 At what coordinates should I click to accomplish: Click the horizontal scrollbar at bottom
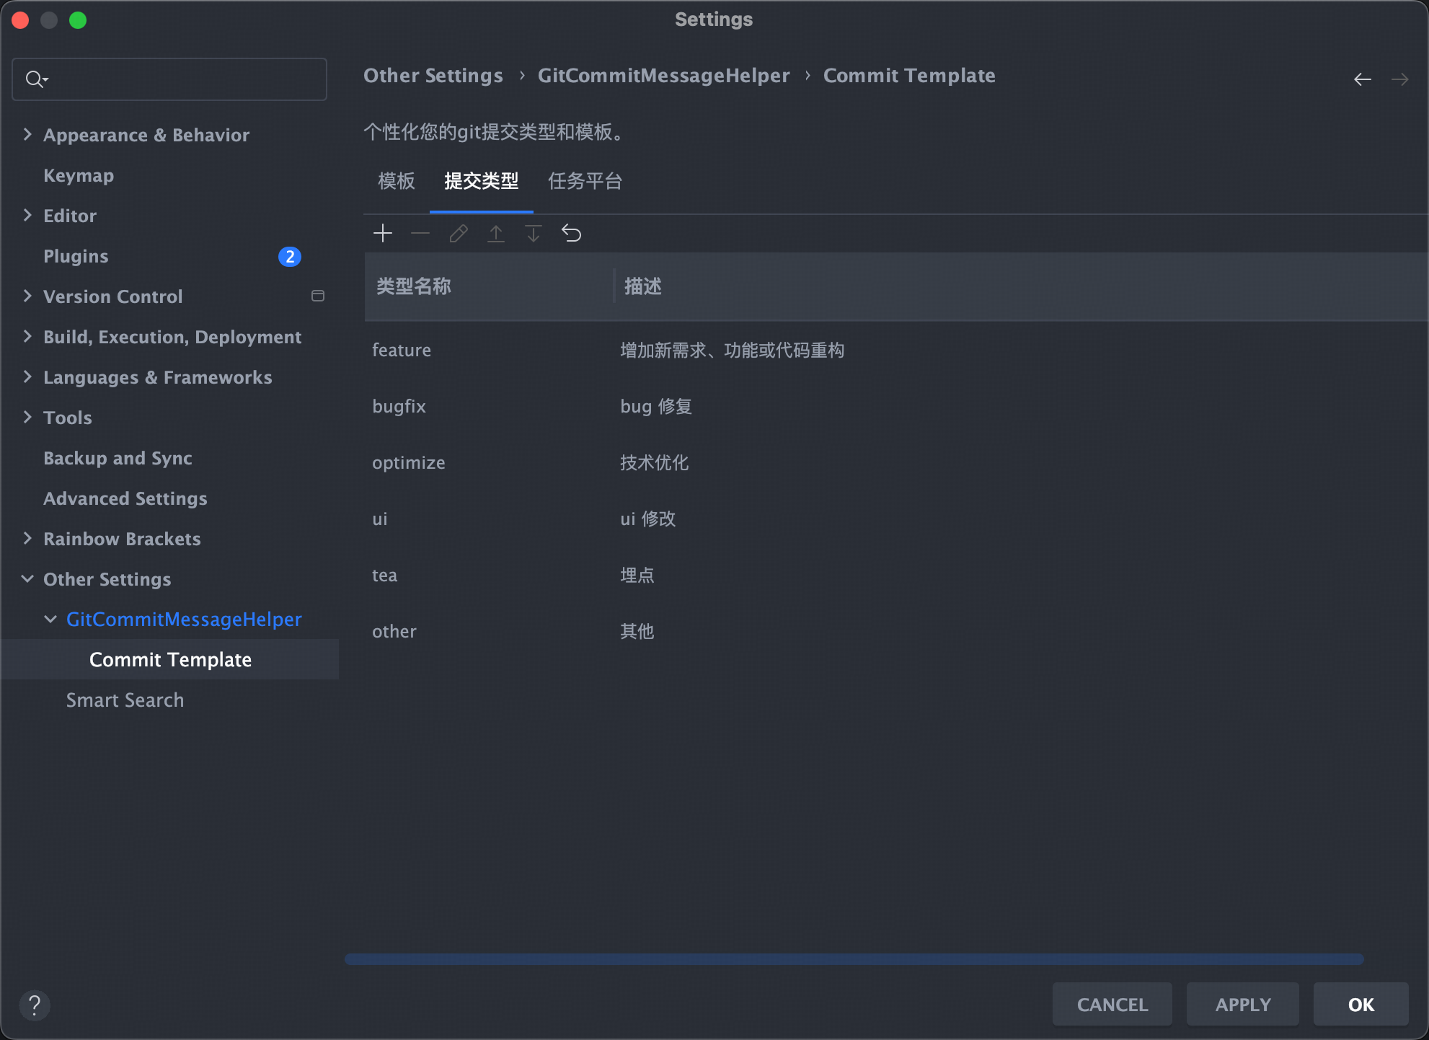click(x=854, y=959)
